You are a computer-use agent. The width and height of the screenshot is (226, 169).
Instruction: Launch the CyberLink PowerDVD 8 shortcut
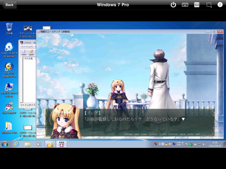[9, 70]
